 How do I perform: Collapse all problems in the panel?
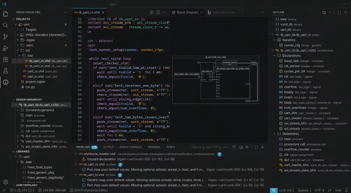(241, 147)
